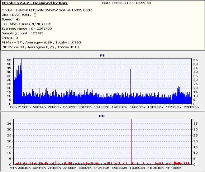Screen dimensions: 205x172
Task: Click the 18600Fh PI axis label
Action: 137,107
